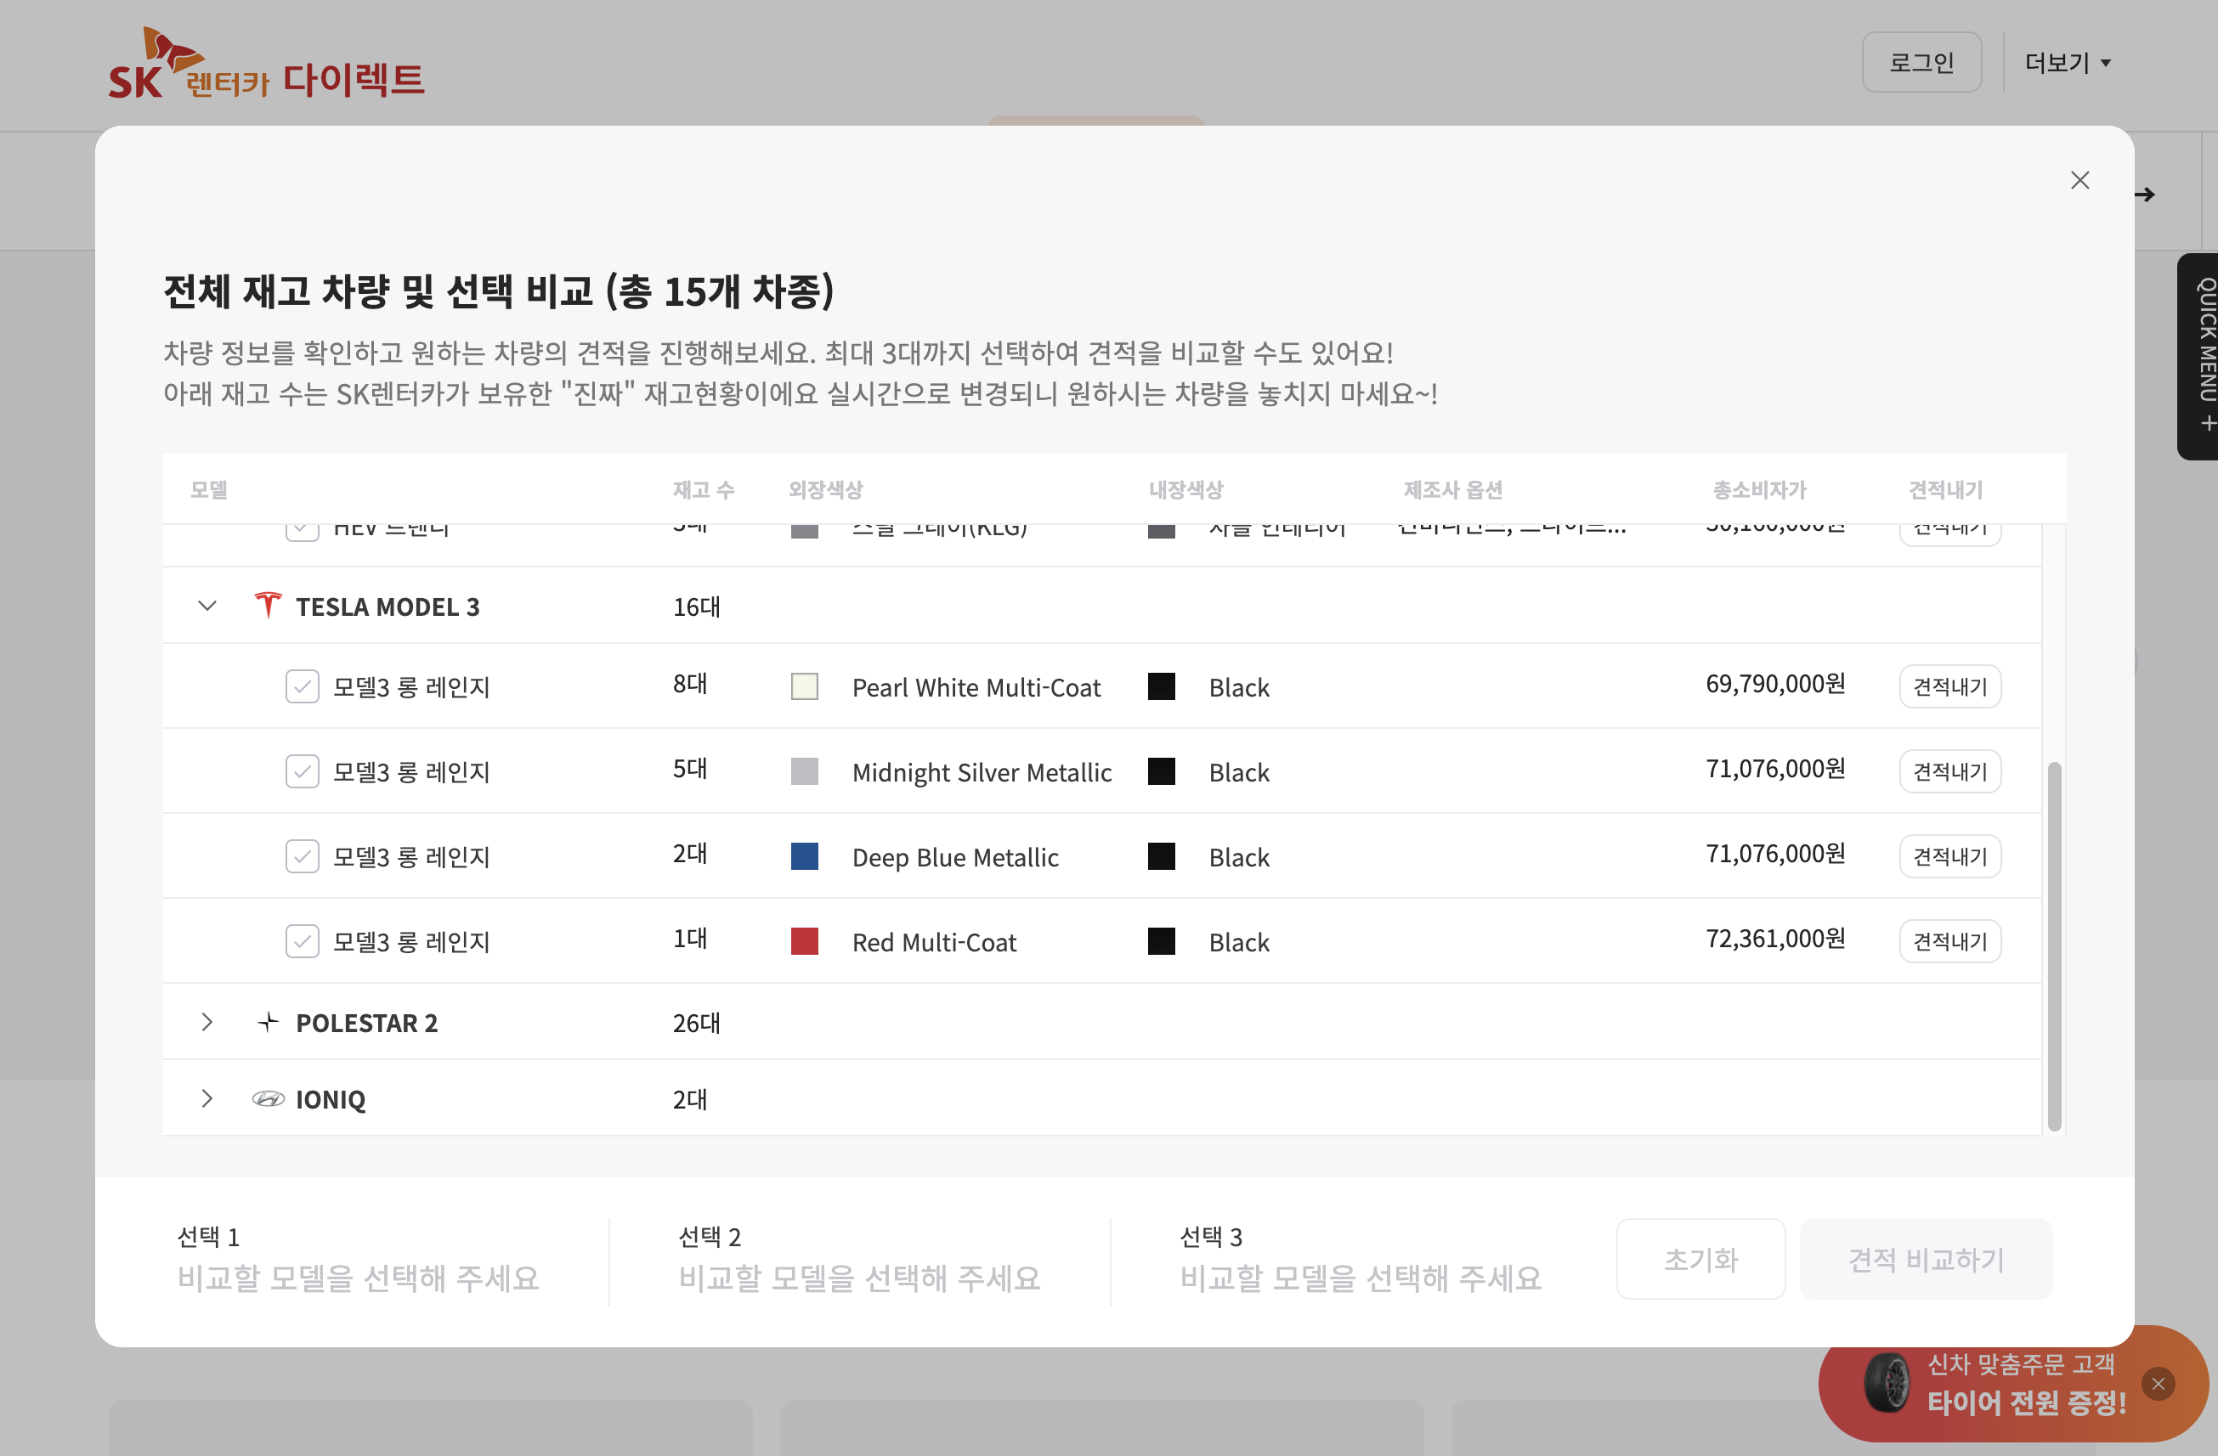The image size is (2218, 1456).
Task: Click the Deep Blue Metallic color swatch
Action: (x=804, y=856)
